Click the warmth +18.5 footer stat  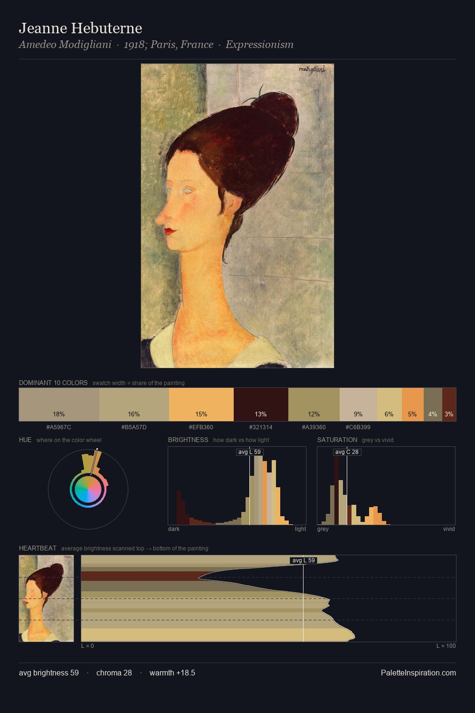tap(172, 673)
